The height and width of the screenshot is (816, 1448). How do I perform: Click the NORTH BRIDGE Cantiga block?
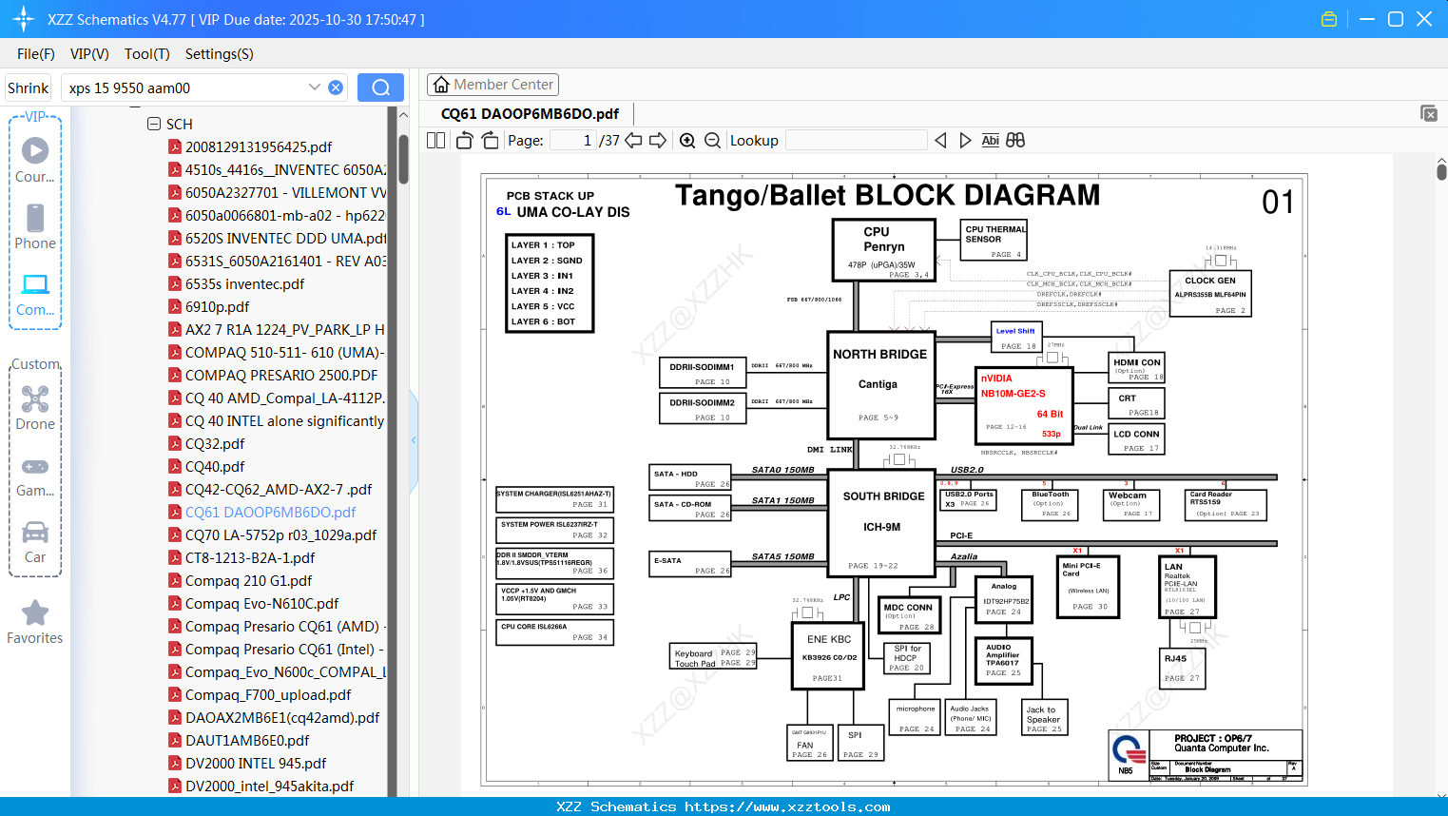pyautogui.click(x=880, y=385)
